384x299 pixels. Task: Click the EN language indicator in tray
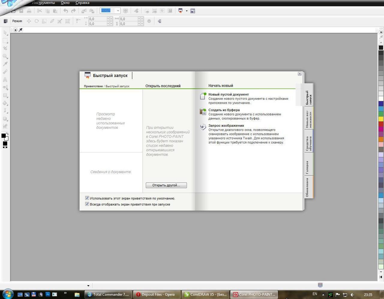point(315,294)
